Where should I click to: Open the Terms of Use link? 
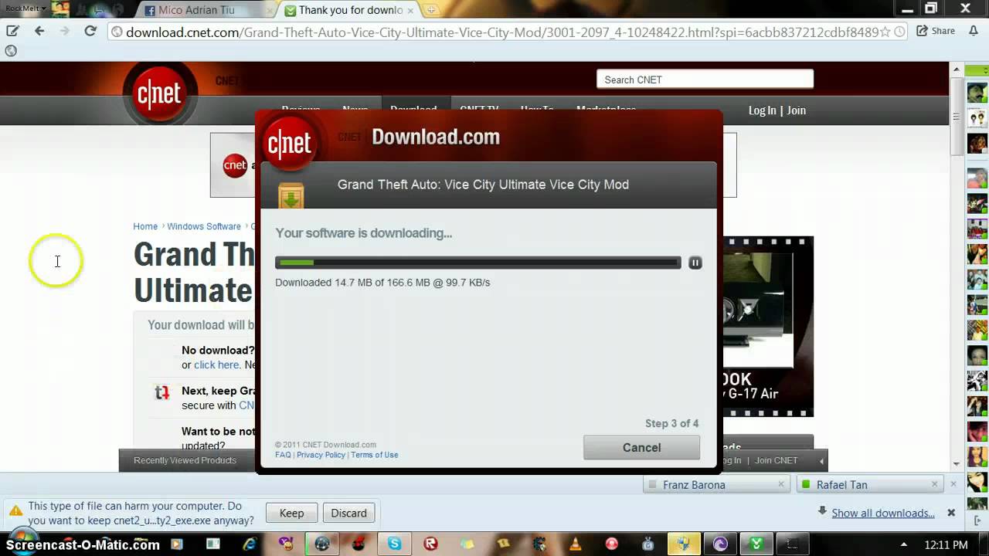(x=374, y=455)
